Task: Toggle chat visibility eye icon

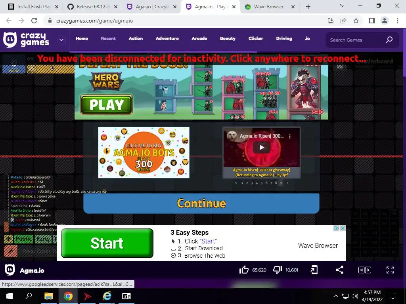Action: [8, 239]
